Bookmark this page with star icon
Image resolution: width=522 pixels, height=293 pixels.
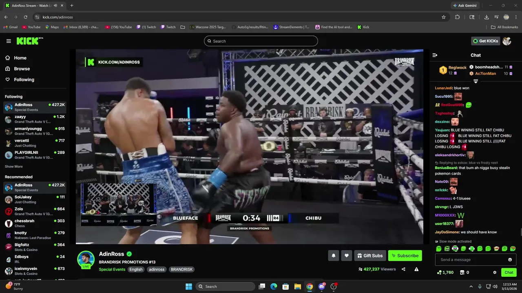(444, 17)
